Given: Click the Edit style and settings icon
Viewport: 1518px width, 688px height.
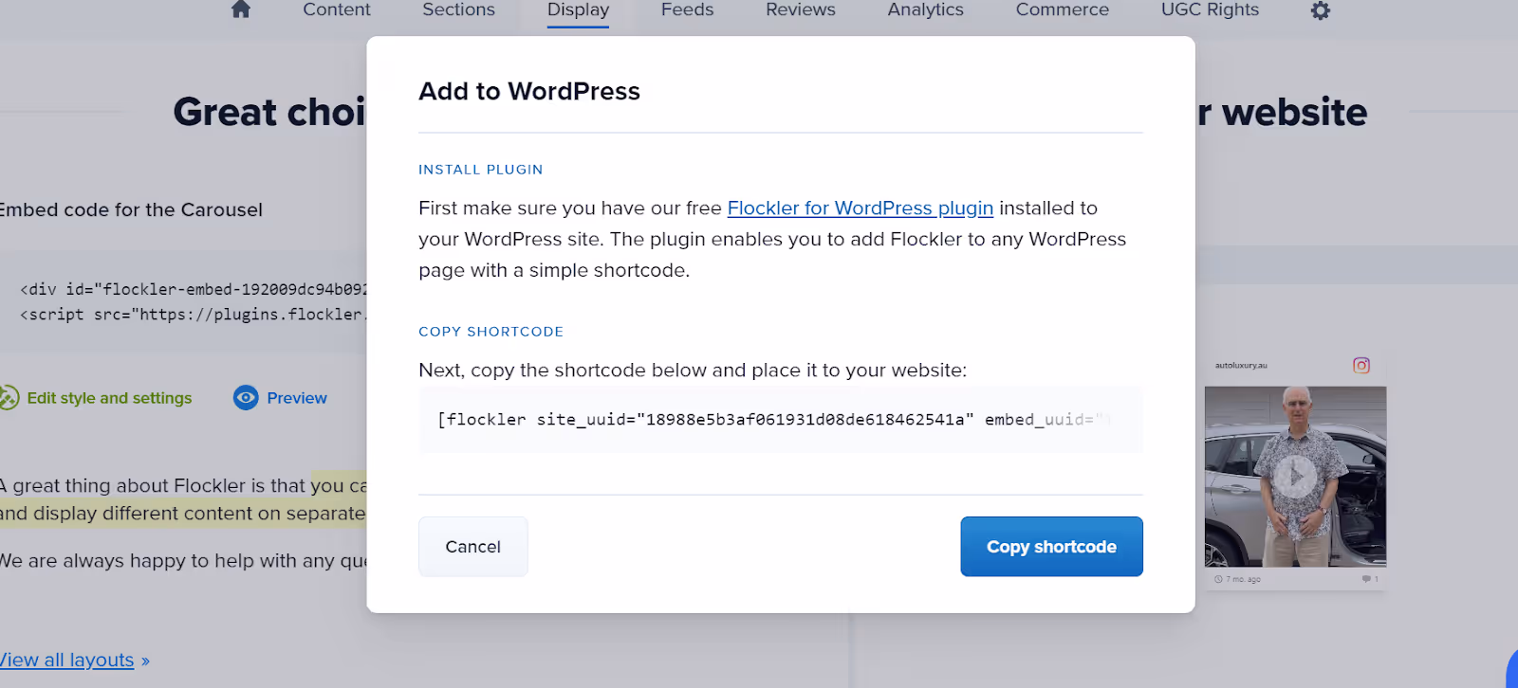Looking at the screenshot, I should (9, 398).
